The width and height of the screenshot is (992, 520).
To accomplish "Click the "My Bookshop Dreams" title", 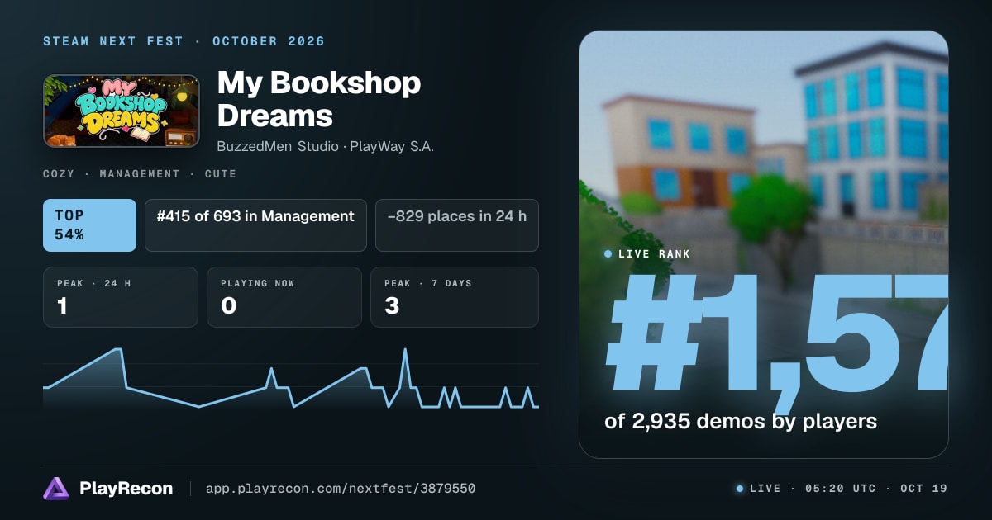I will click(x=319, y=98).
